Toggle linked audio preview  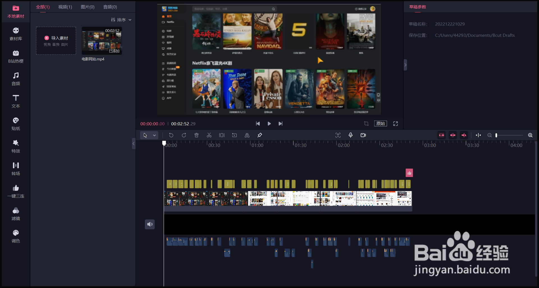point(464,135)
